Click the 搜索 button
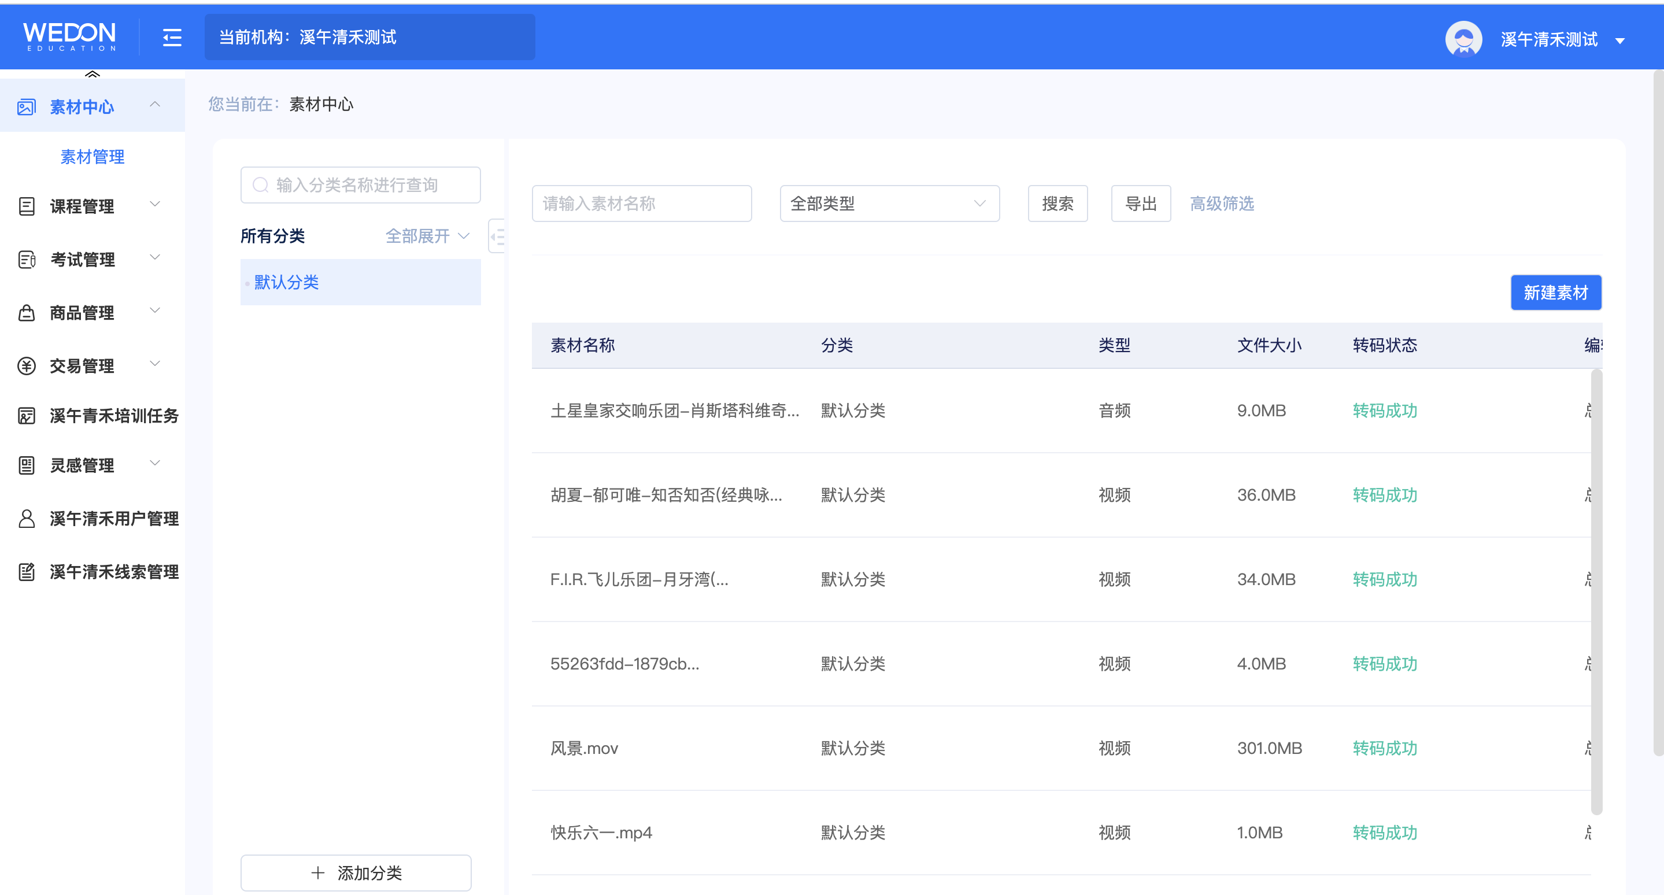This screenshot has height=895, width=1664. (1057, 204)
